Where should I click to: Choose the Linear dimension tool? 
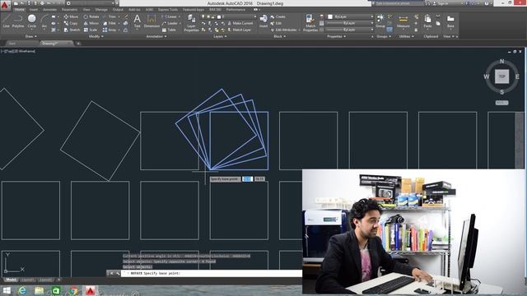[170, 16]
